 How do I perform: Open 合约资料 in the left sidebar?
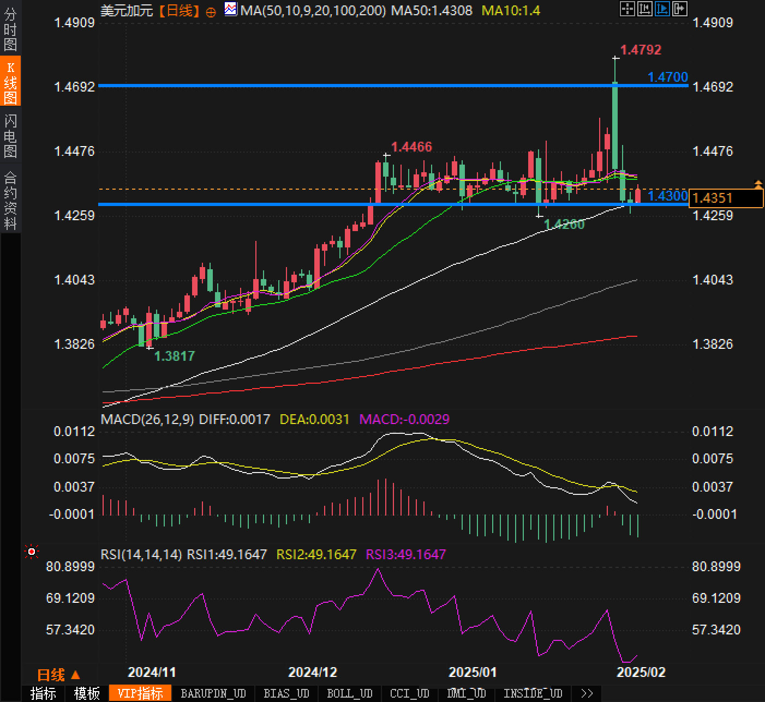[x=10, y=199]
